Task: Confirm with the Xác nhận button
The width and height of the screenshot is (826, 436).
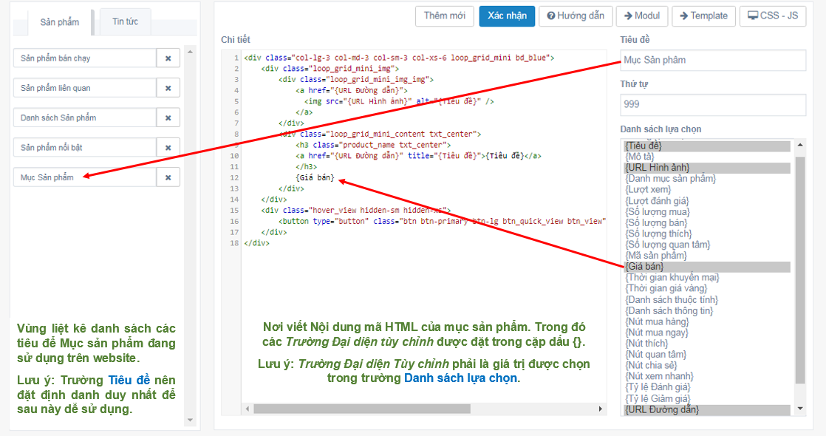Action: tap(507, 16)
